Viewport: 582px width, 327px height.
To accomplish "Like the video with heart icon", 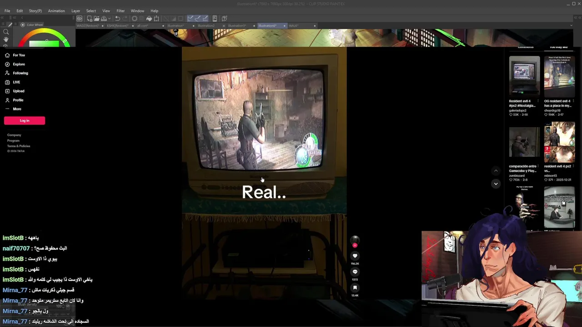I will tap(355, 256).
